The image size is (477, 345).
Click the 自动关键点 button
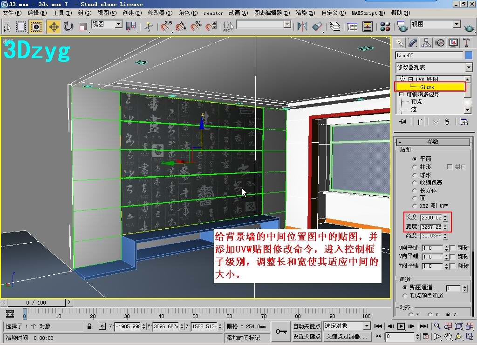click(307, 326)
